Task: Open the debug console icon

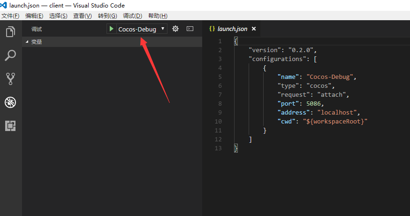Action: [190, 29]
